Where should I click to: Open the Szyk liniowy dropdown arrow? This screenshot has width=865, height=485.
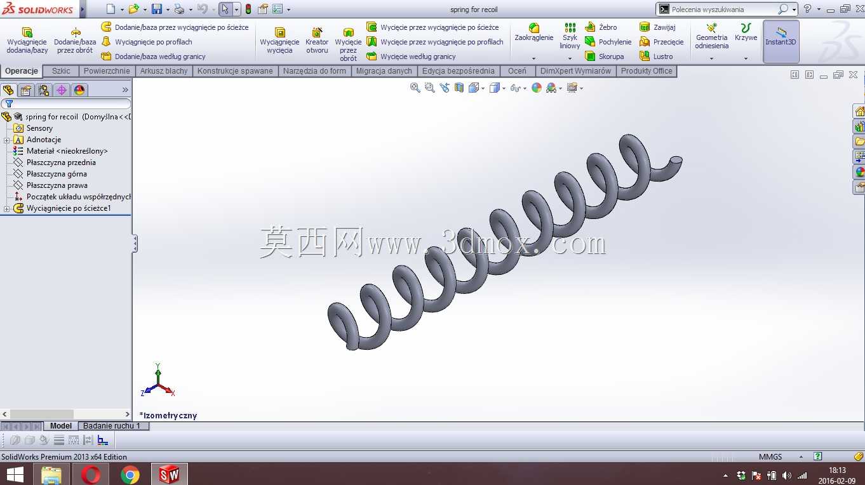click(570, 58)
